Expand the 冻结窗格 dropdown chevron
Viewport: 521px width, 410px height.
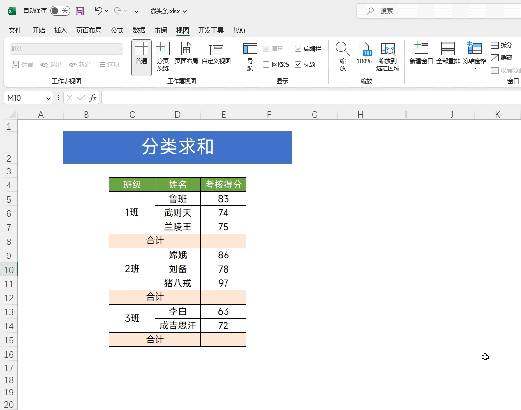[x=475, y=68]
